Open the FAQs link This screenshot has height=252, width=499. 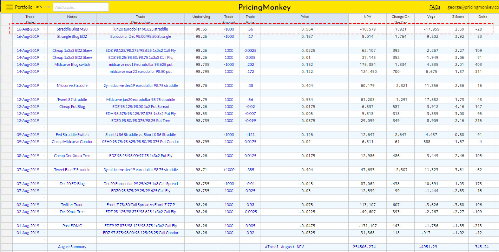click(x=434, y=7)
